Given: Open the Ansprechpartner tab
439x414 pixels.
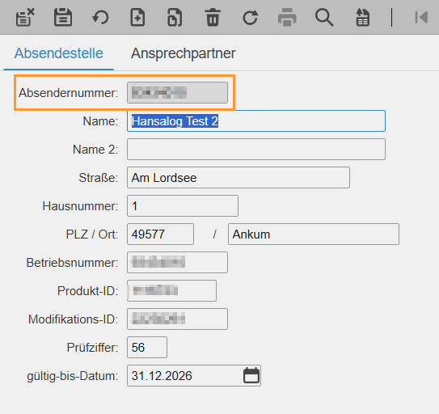Looking at the screenshot, I should click(183, 53).
